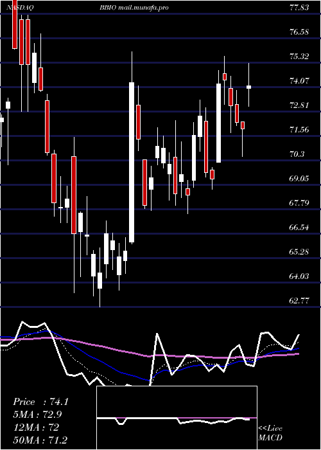Click the 76.58 price axis label
Screen dimensions: 321x450
[x=299, y=32]
